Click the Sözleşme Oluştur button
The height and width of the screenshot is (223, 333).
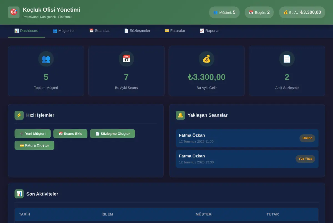[112, 134]
